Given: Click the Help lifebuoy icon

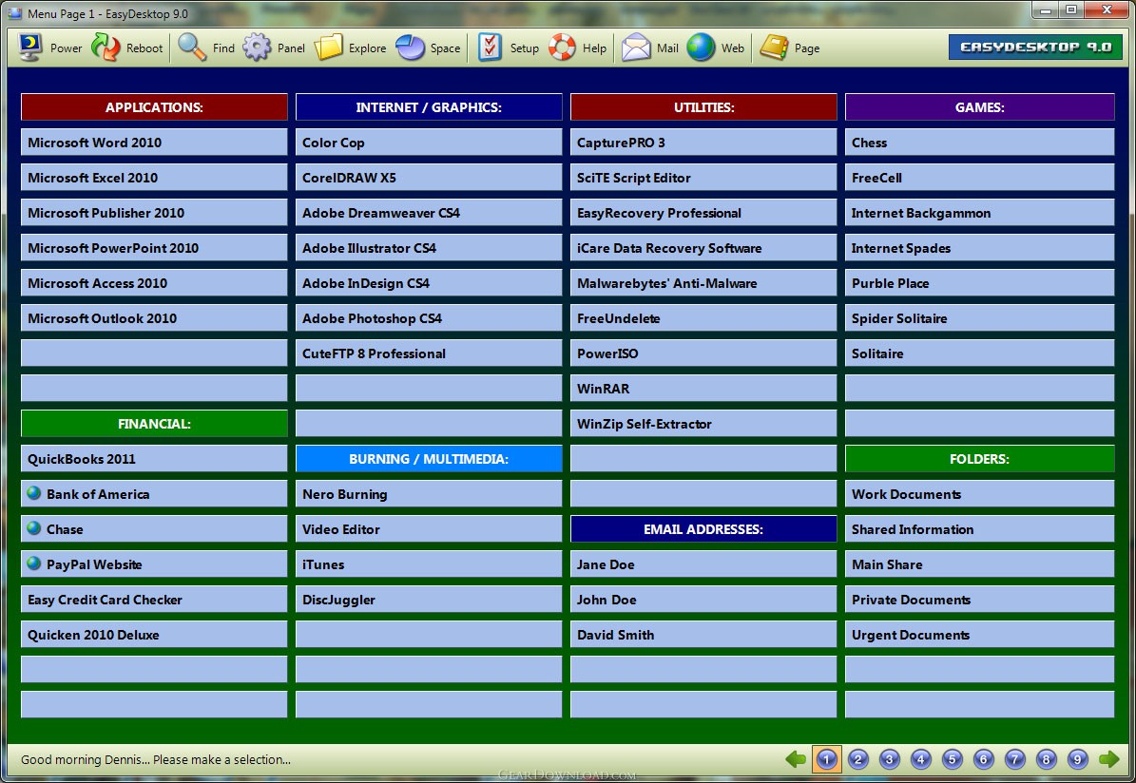Looking at the screenshot, I should pyautogui.click(x=563, y=48).
